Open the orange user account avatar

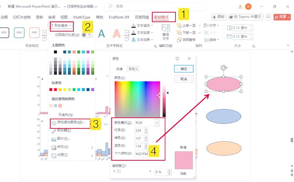click(x=248, y=7)
